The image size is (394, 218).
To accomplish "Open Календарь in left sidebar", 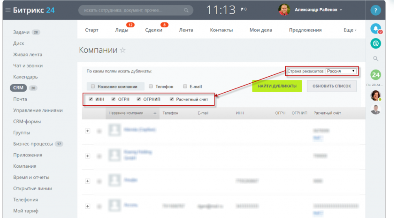I will (25, 77).
